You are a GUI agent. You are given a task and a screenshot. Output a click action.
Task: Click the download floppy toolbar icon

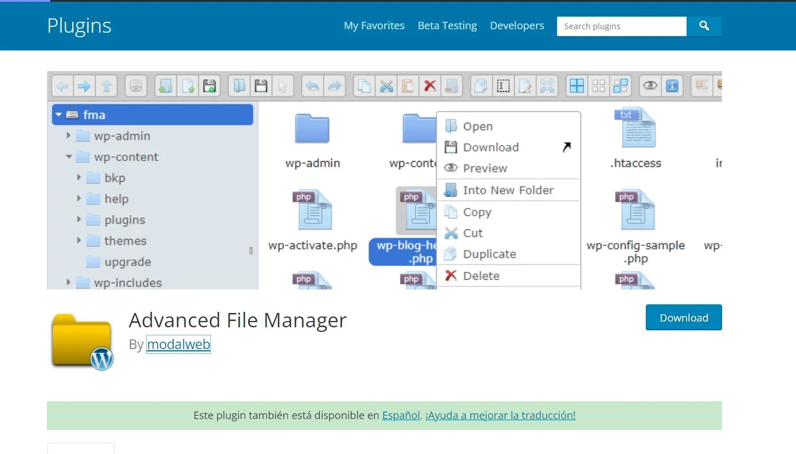pyautogui.click(x=261, y=86)
